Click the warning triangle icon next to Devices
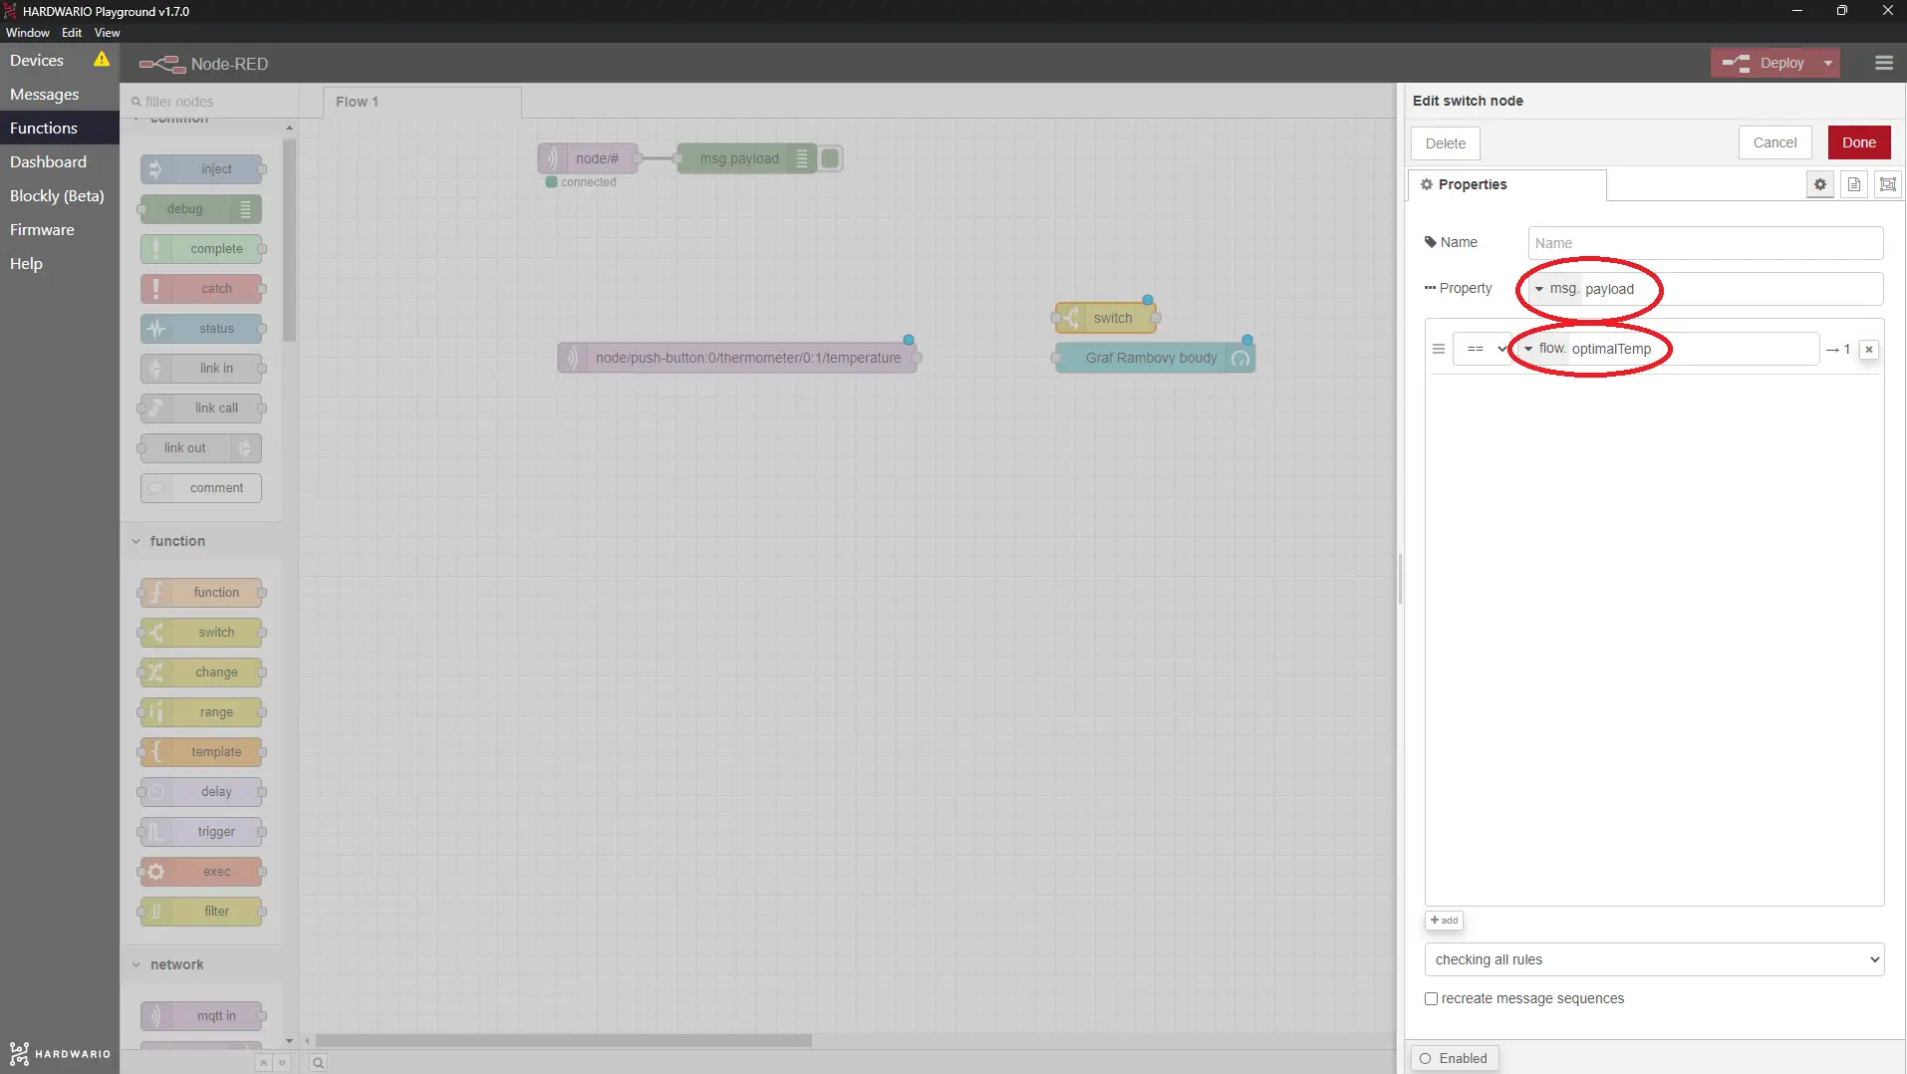Image resolution: width=1907 pixels, height=1074 pixels. [x=102, y=60]
